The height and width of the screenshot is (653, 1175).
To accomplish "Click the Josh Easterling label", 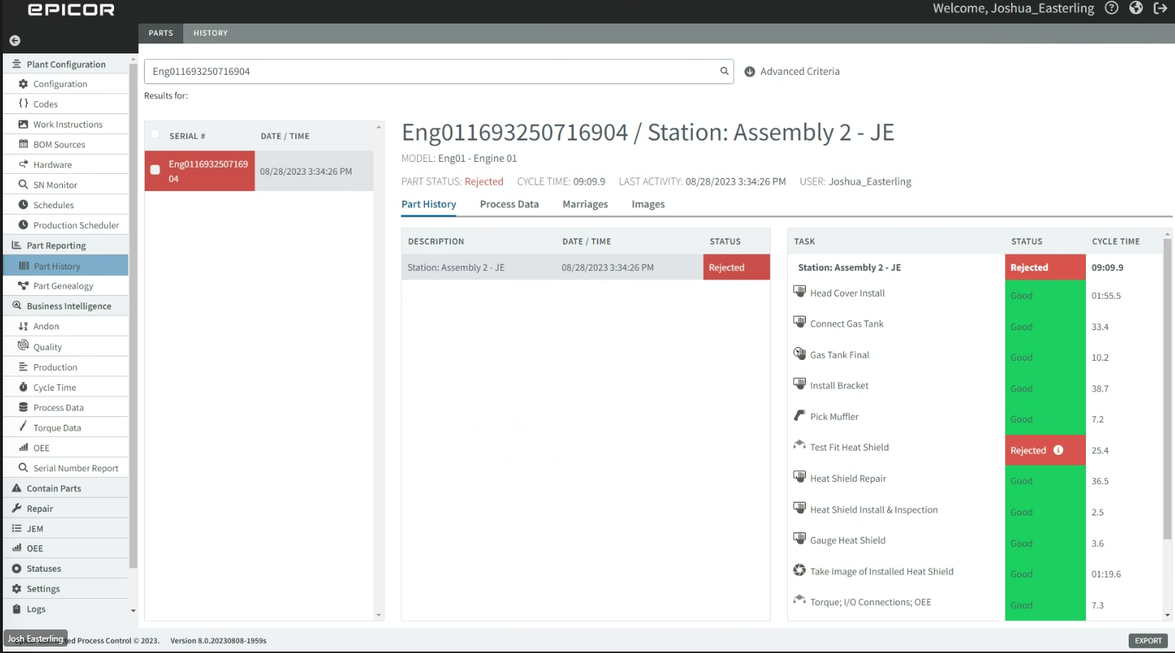I will click(34, 638).
